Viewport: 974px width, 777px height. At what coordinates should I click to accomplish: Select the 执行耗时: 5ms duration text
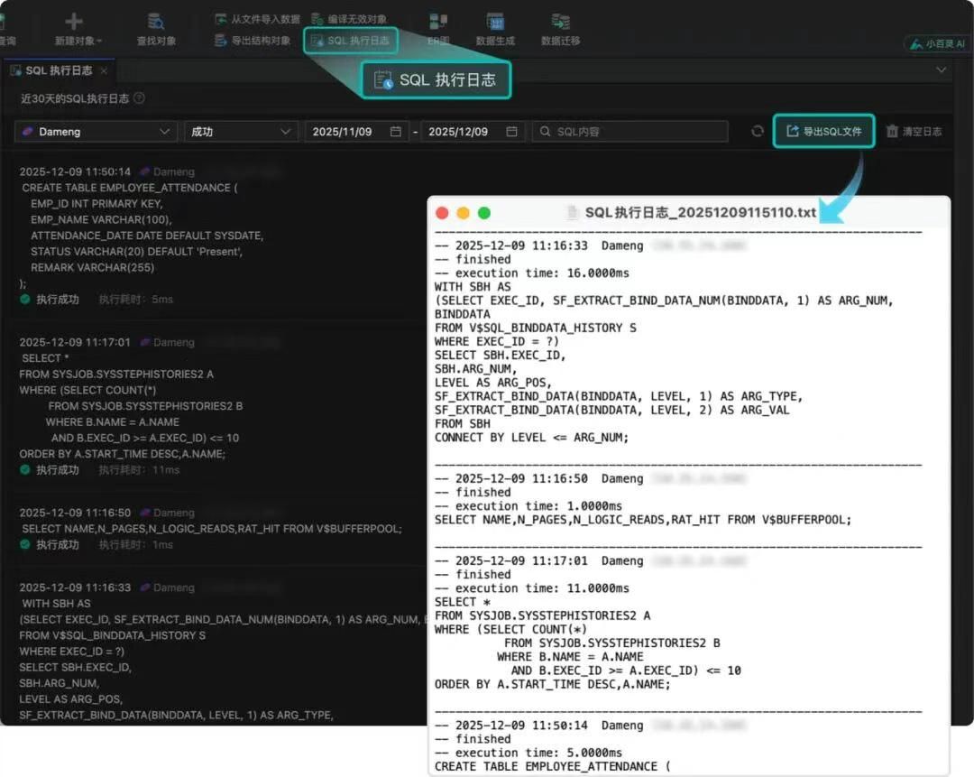[136, 300]
